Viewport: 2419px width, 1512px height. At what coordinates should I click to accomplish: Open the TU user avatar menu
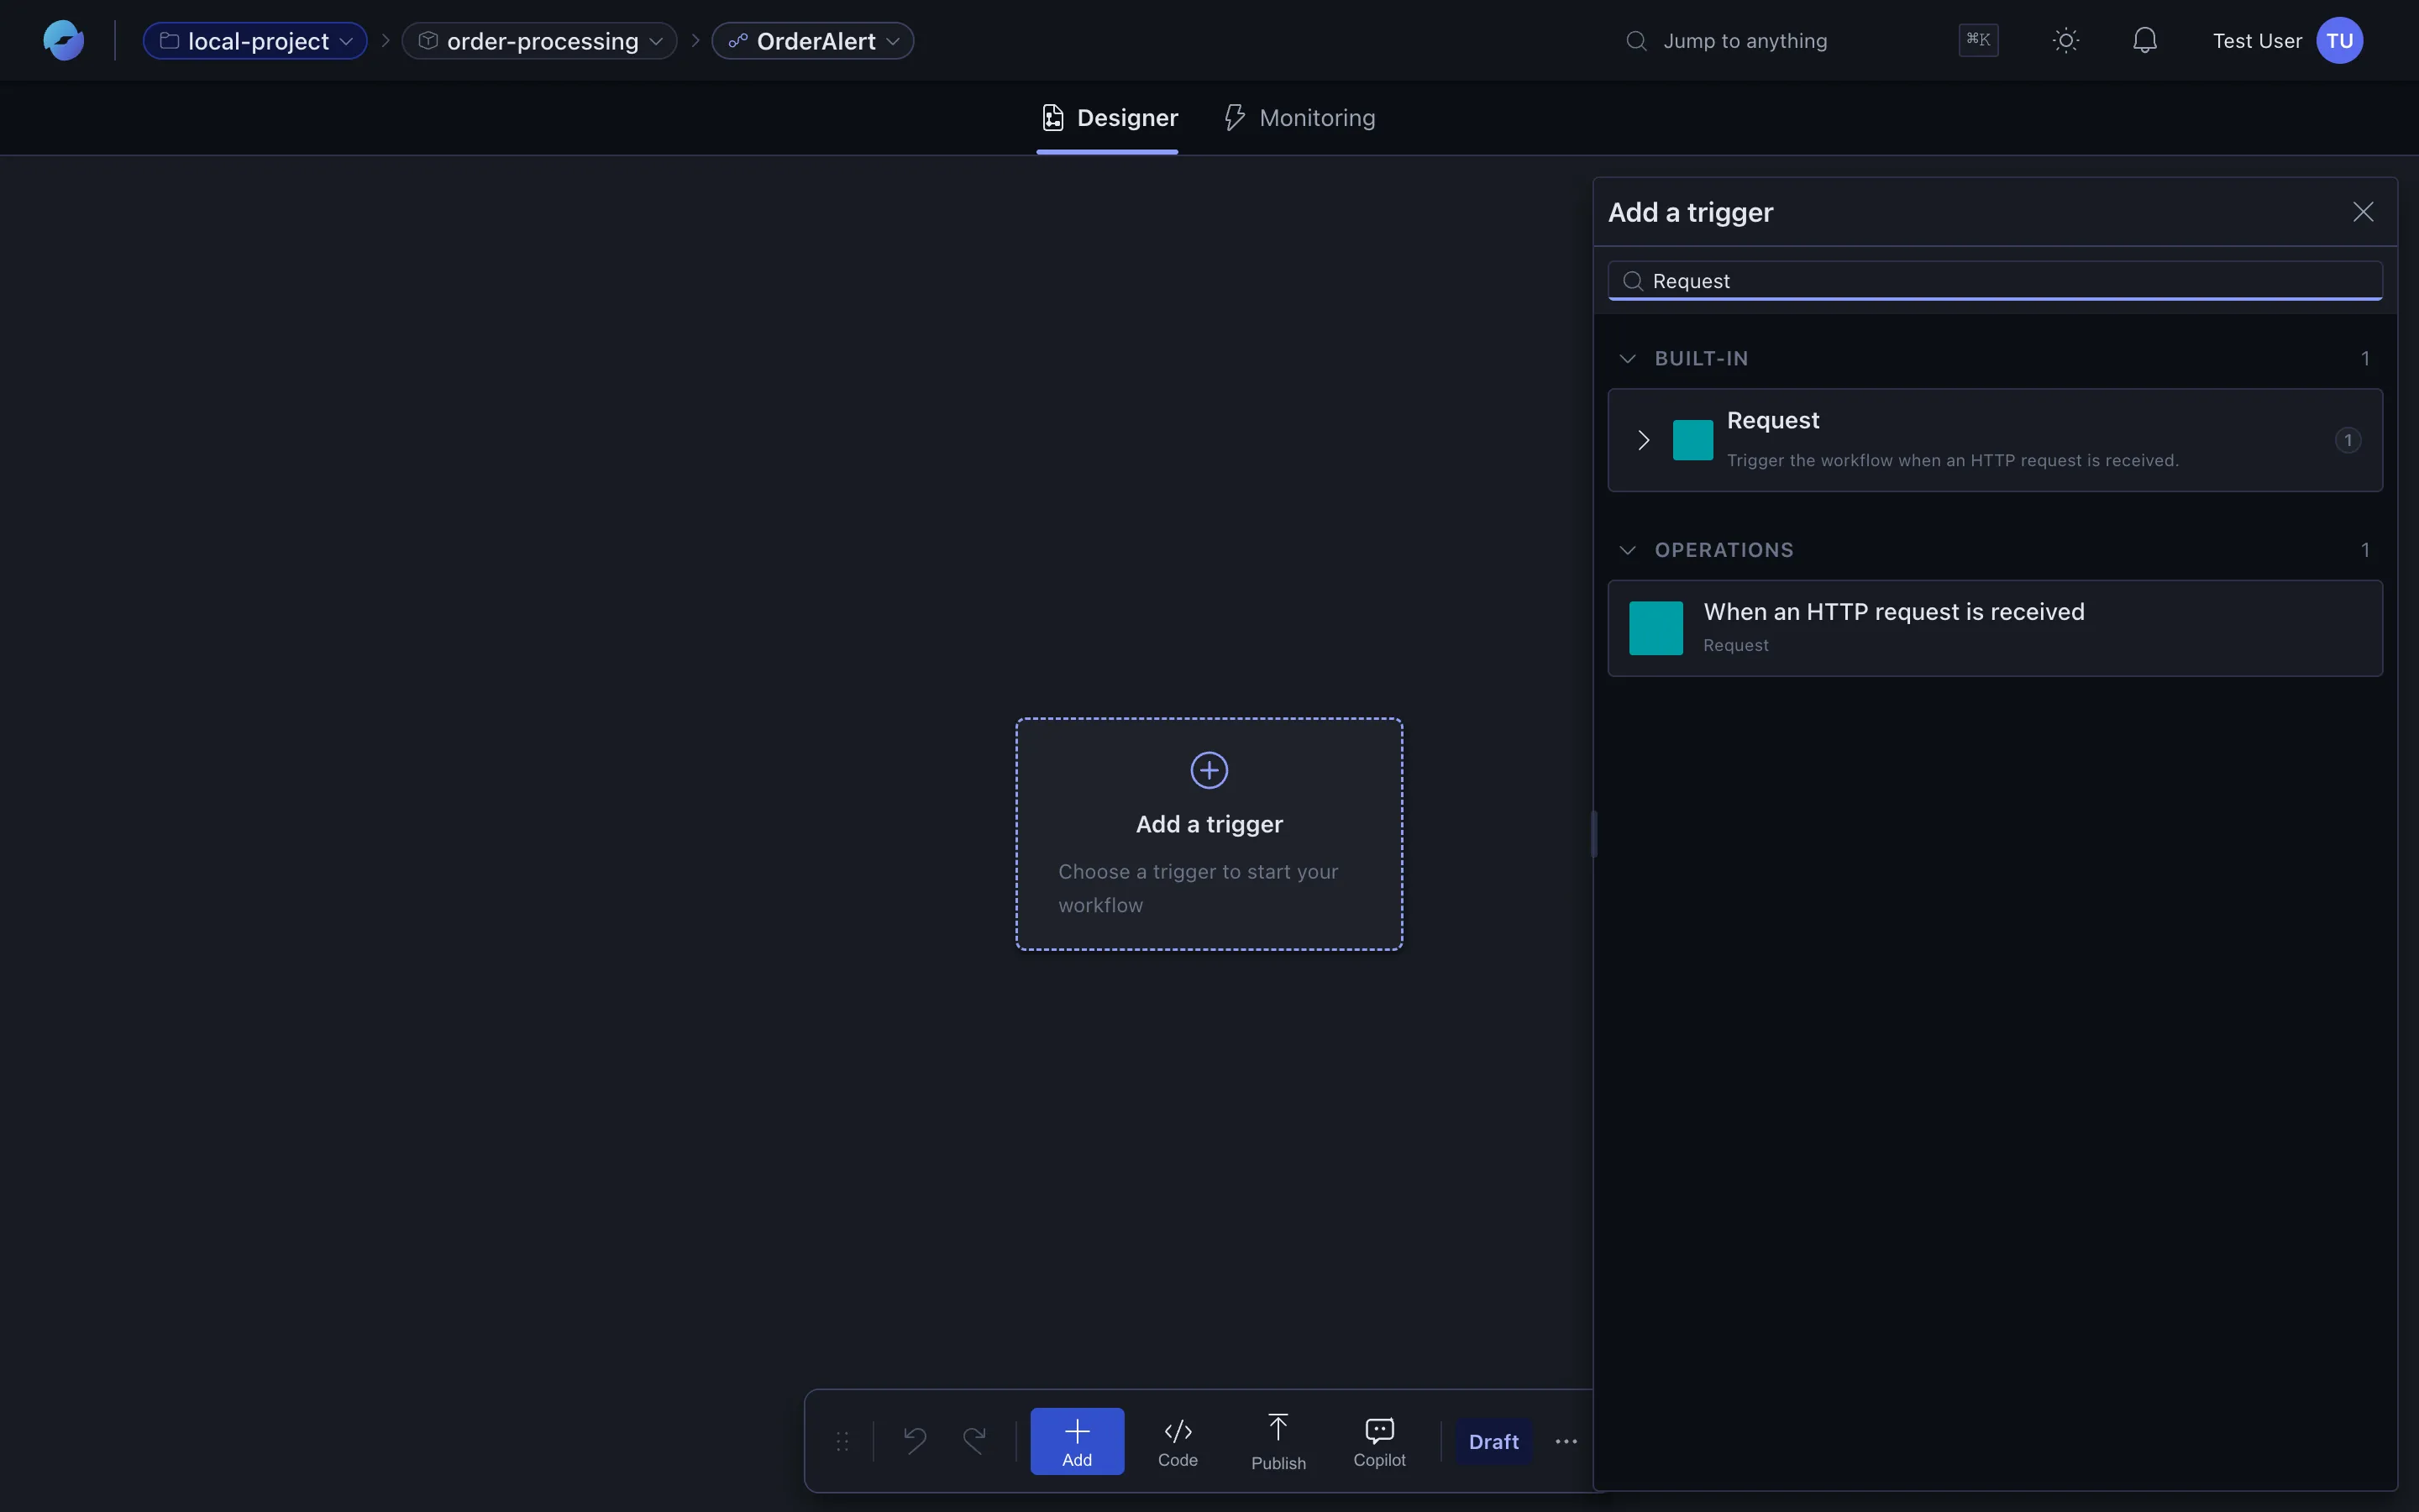click(2340, 40)
